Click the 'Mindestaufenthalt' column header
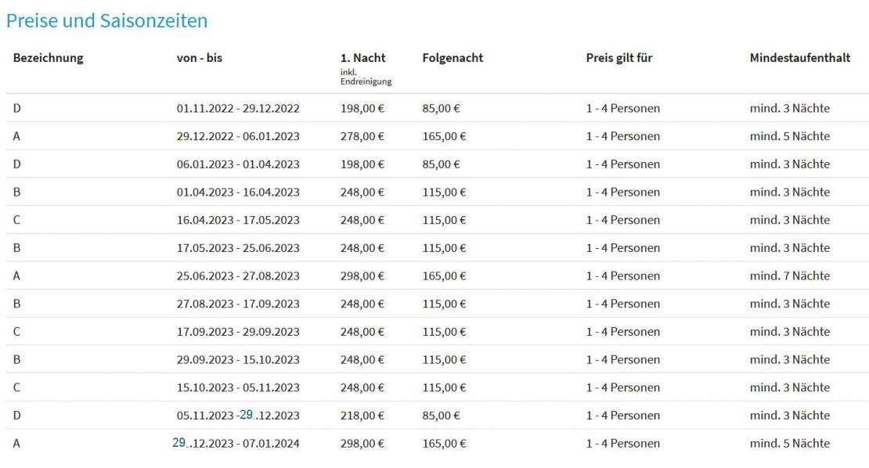The image size is (869, 468). [800, 58]
